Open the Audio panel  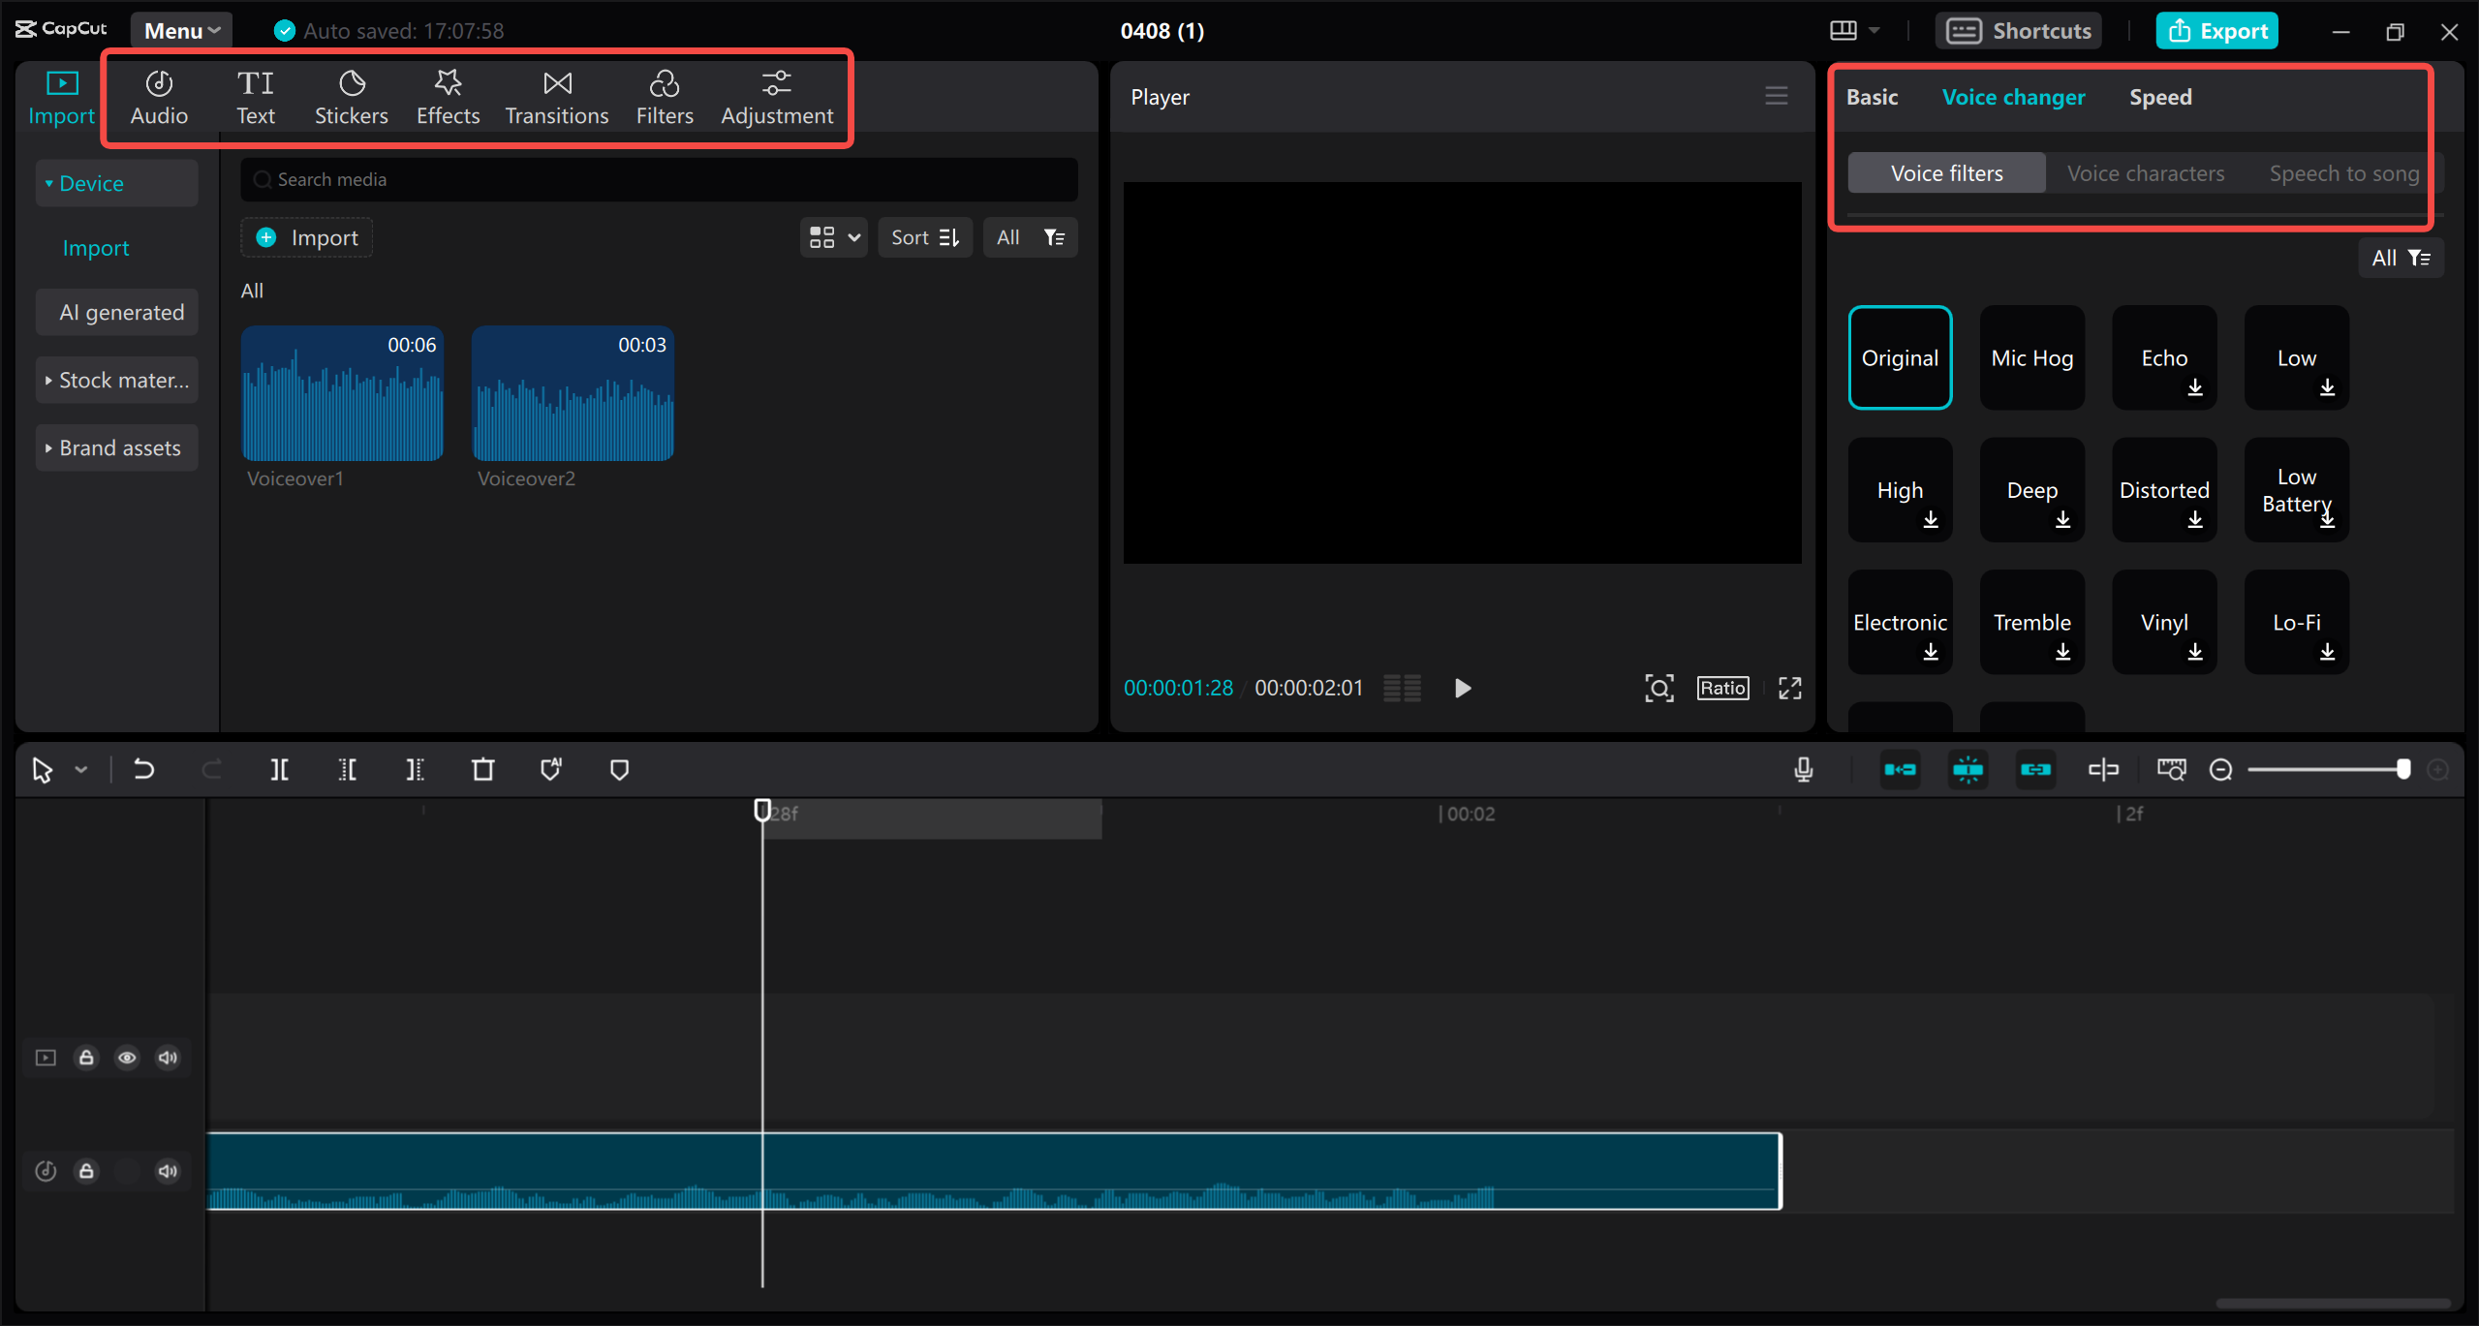click(159, 96)
